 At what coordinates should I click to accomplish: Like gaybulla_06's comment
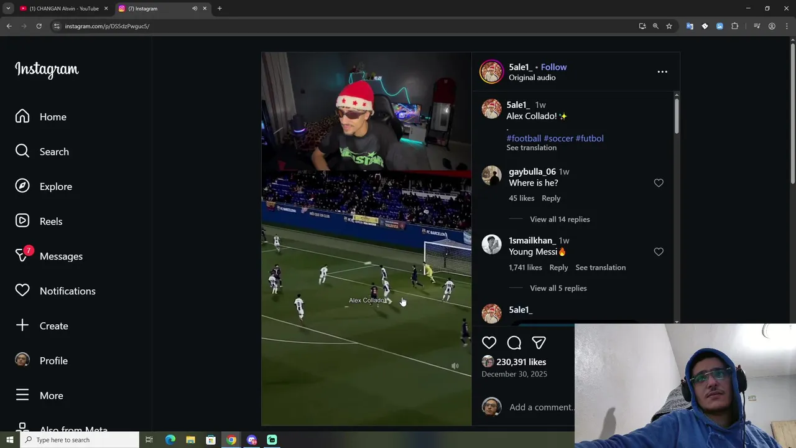click(659, 183)
